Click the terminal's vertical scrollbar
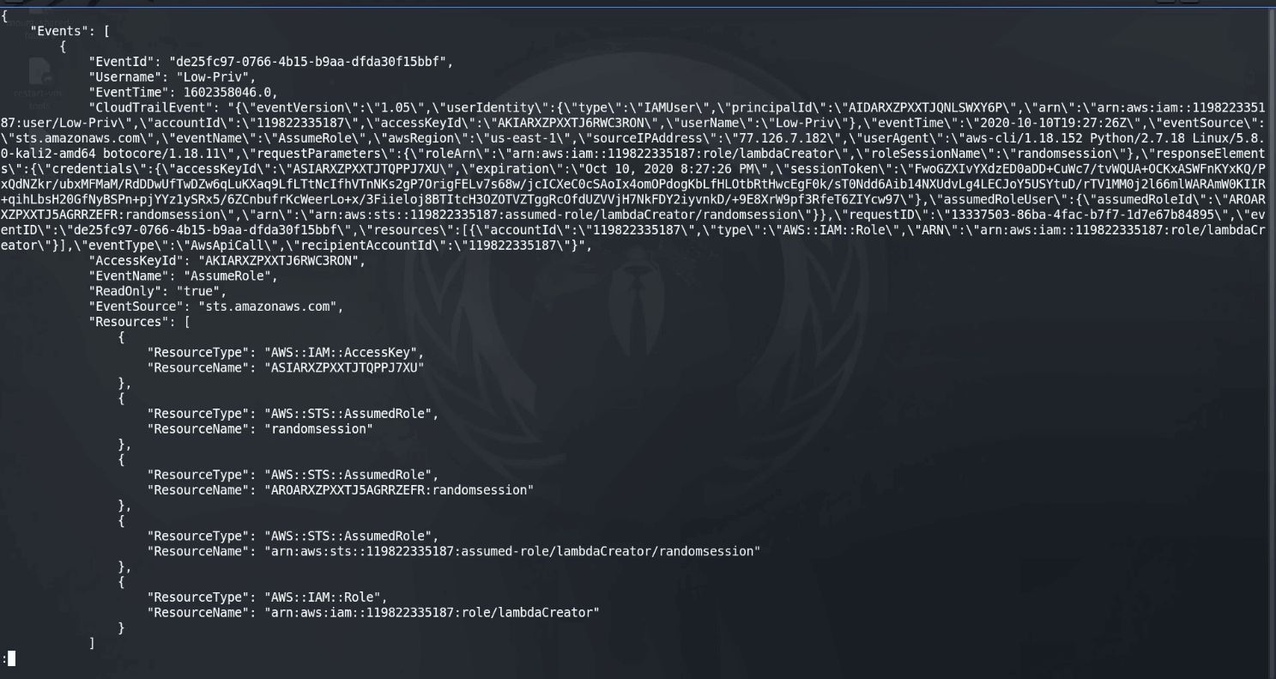Screen dimensions: 1276x679 (1271, 343)
